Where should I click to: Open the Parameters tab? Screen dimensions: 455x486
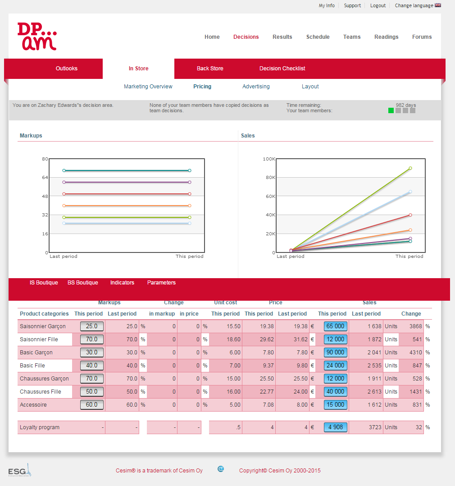[x=161, y=283]
